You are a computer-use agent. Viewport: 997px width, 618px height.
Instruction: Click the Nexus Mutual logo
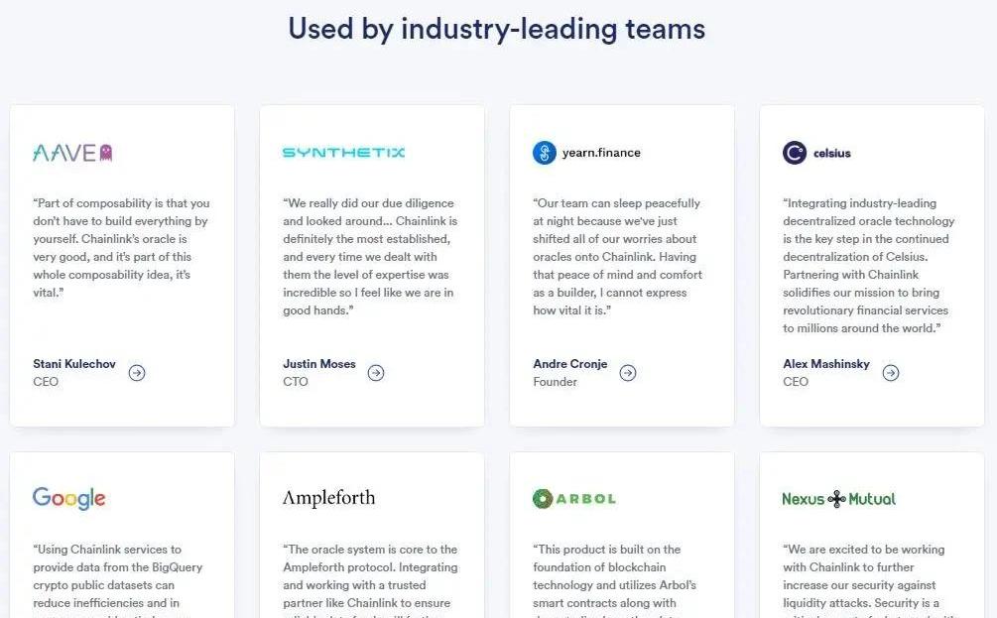point(838,499)
